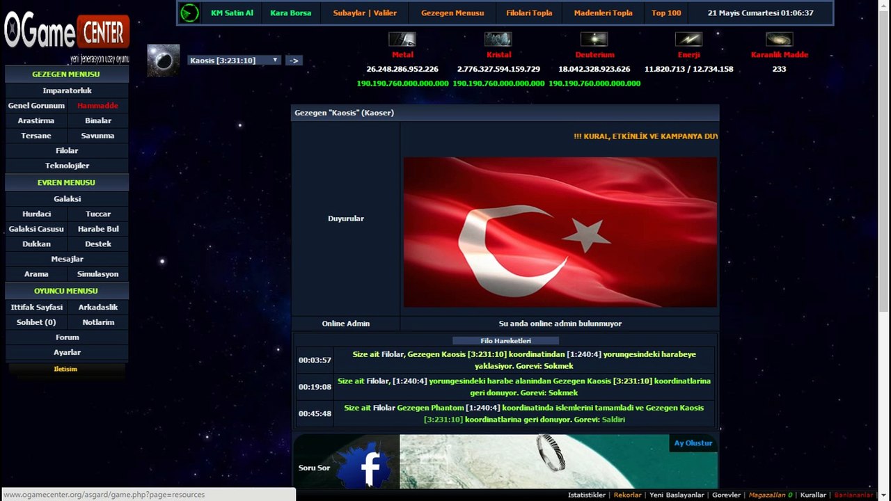The image size is (891, 501).
Task: Click the green circular icon in top bar
Action: (x=189, y=13)
